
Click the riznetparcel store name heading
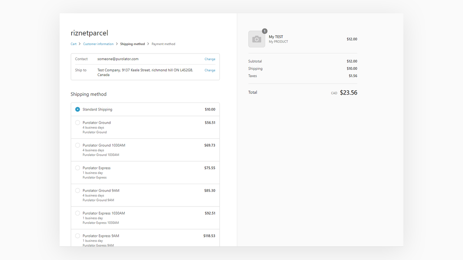(89, 33)
